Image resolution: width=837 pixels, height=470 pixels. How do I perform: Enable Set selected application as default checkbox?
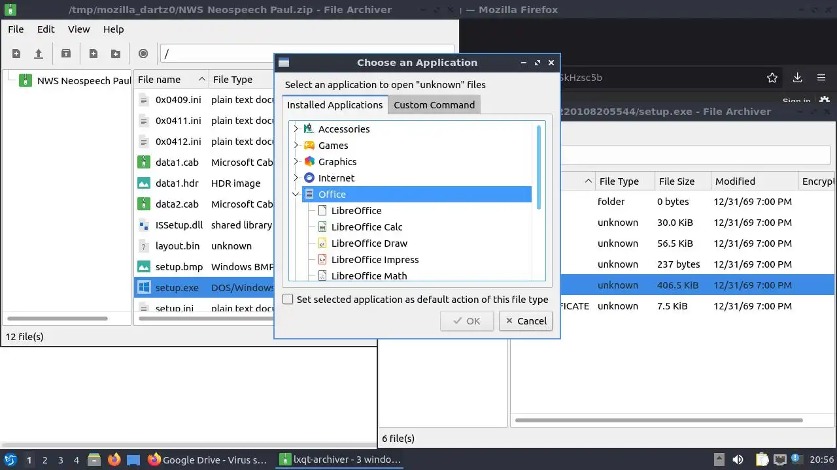tap(288, 299)
